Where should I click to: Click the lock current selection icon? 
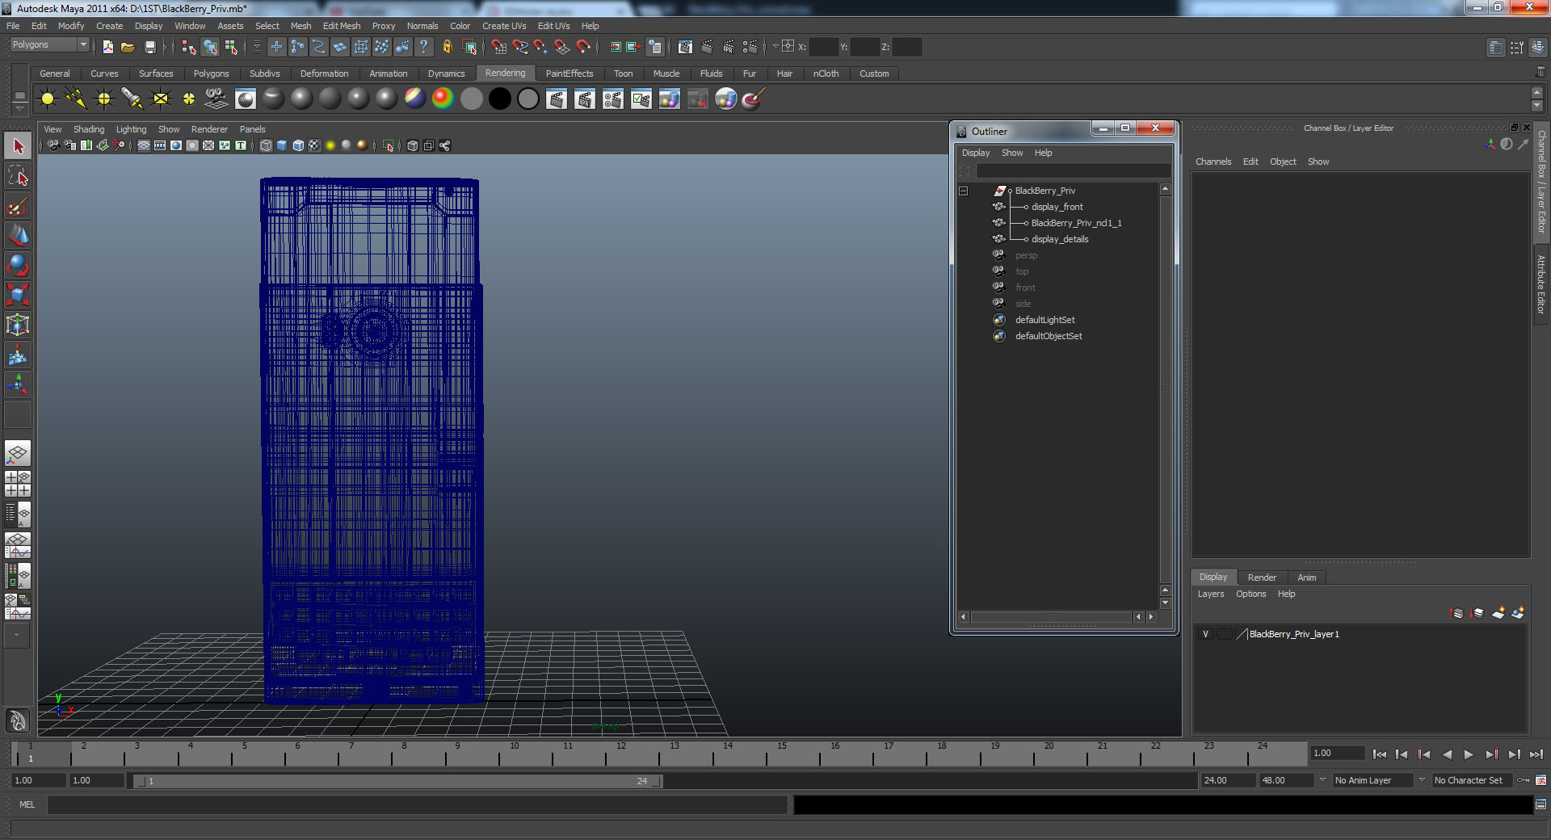point(448,47)
